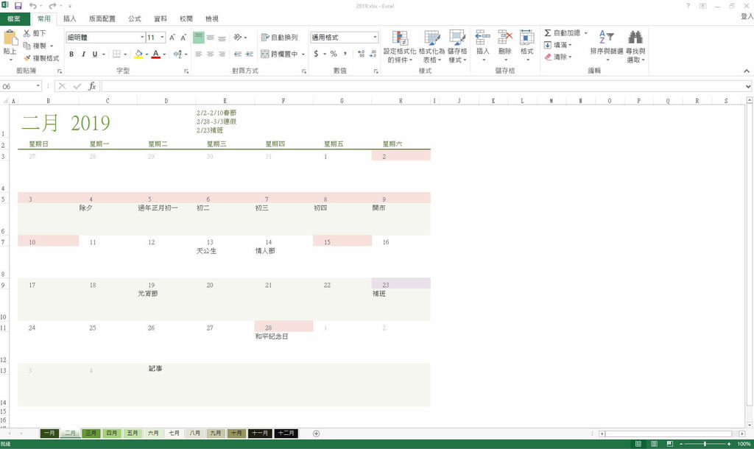Click the Clear (清除) button
754x449 pixels.
click(558, 57)
